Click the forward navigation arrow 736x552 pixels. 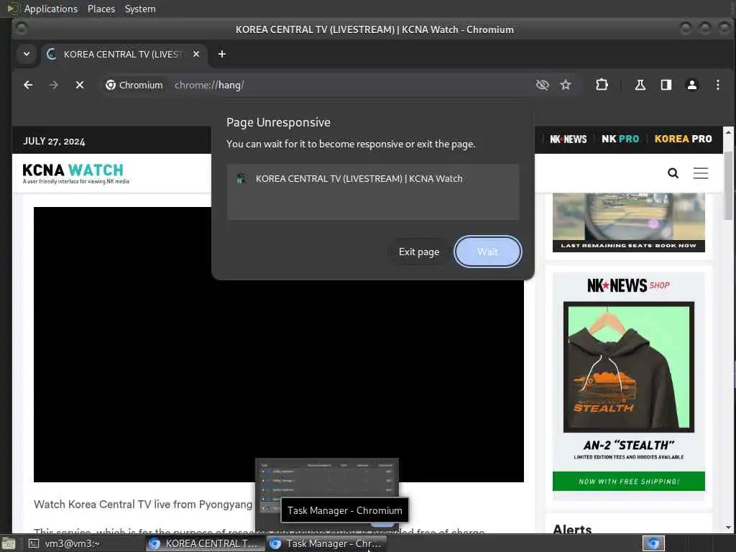[53, 85]
